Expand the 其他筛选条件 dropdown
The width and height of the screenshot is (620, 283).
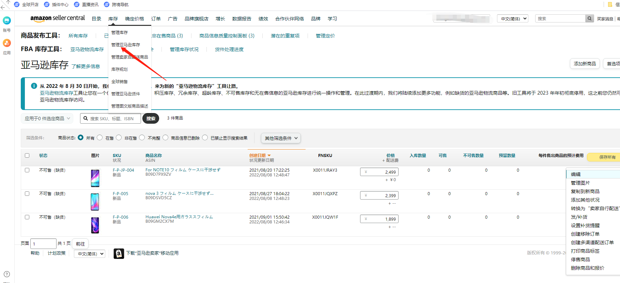coord(281,138)
